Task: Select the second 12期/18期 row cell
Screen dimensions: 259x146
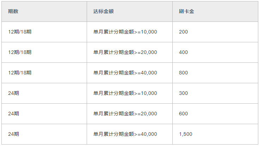Action: coord(44,52)
